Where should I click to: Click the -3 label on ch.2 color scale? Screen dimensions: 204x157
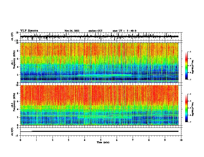pos(190,94)
